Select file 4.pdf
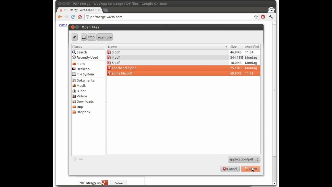Screen dimensions: 332x187 click(x=183, y=57)
